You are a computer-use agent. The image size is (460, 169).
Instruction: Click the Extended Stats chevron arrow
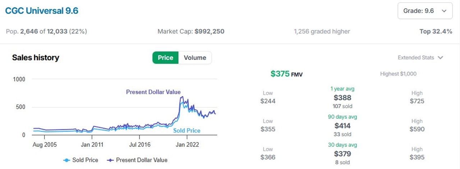[441, 58]
